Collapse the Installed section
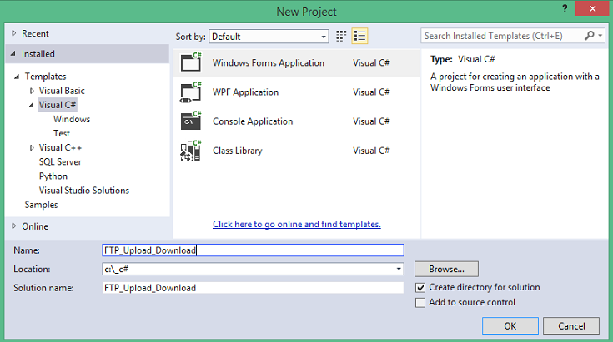613x342 pixels. pos(13,53)
